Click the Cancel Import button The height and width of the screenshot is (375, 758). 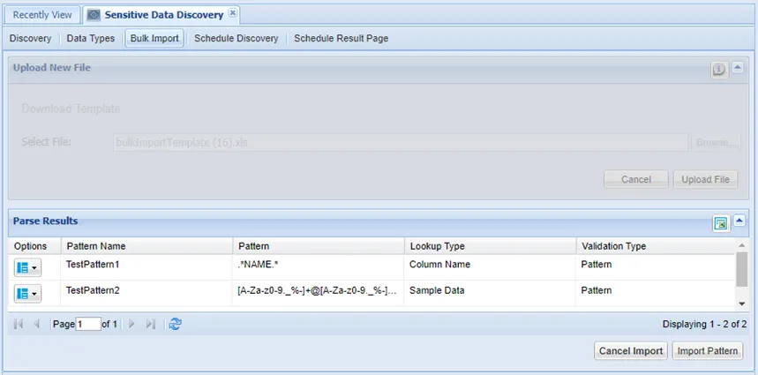pos(631,351)
